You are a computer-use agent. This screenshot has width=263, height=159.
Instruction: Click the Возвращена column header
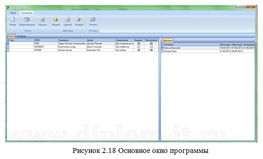point(248,45)
